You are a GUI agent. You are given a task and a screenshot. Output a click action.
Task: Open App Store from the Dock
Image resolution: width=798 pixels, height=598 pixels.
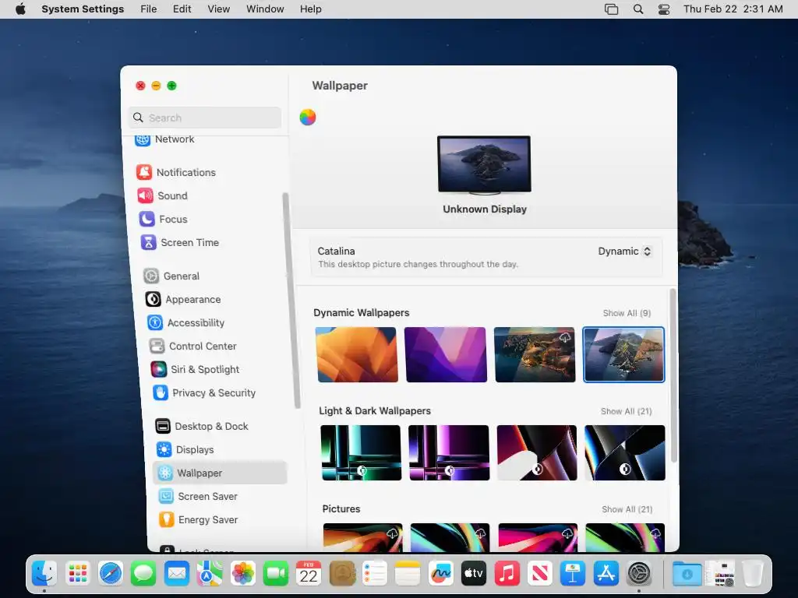[x=606, y=574]
